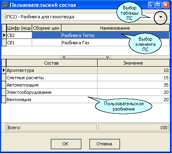The height and width of the screenshot is (154, 172).
Task: Select the Разбивка Тепло name cell
Action: [x=115, y=35]
